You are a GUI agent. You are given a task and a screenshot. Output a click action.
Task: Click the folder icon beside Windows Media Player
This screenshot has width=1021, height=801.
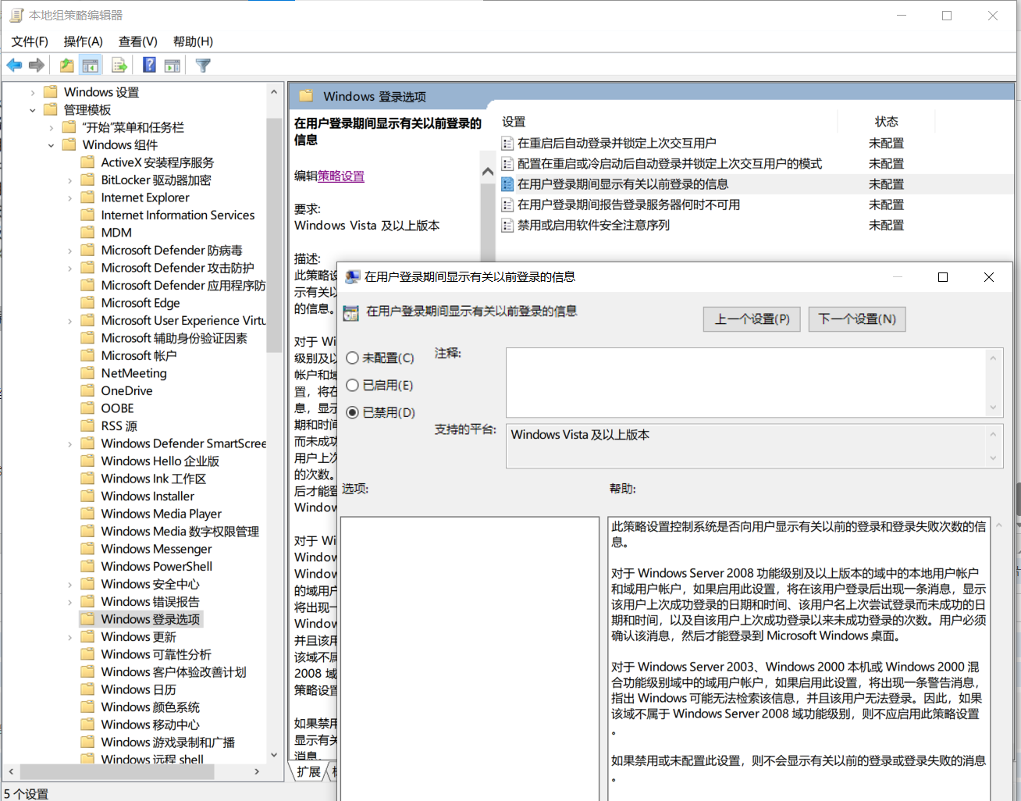point(87,513)
